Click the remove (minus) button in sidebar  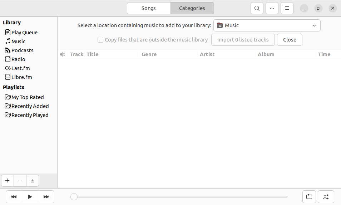click(20, 181)
